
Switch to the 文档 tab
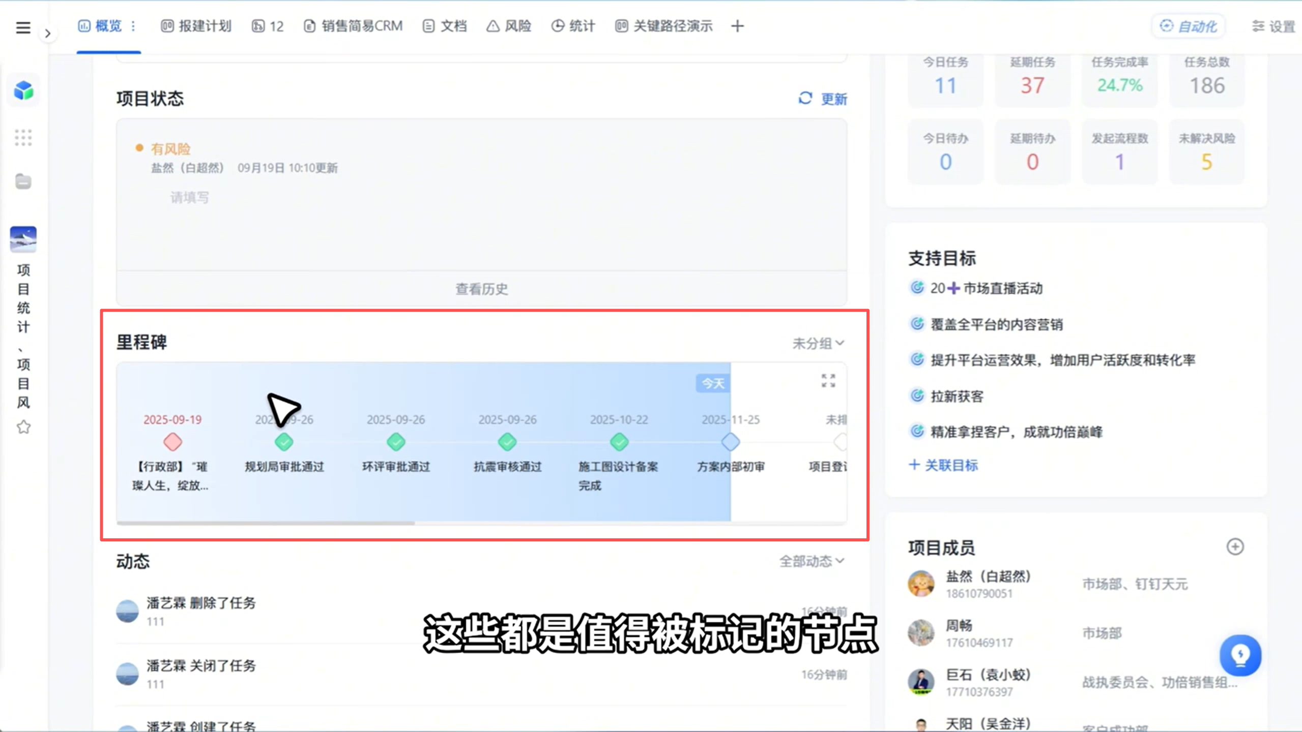point(445,26)
